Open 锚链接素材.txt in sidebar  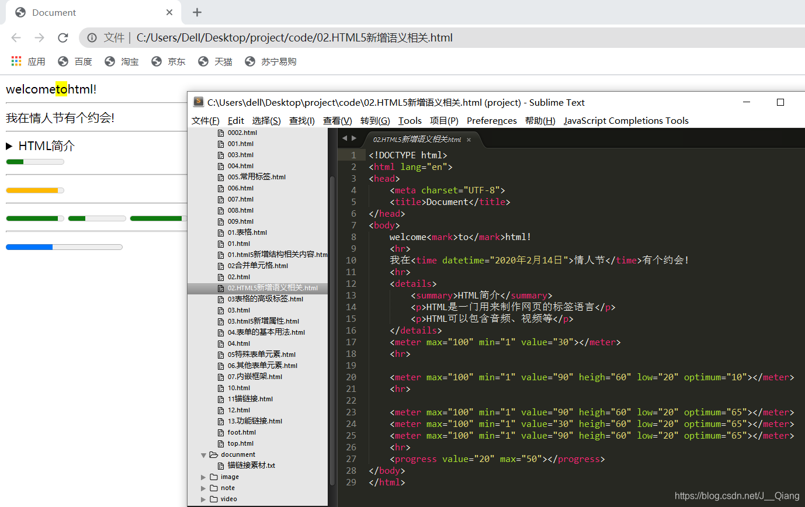click(251, 466)
